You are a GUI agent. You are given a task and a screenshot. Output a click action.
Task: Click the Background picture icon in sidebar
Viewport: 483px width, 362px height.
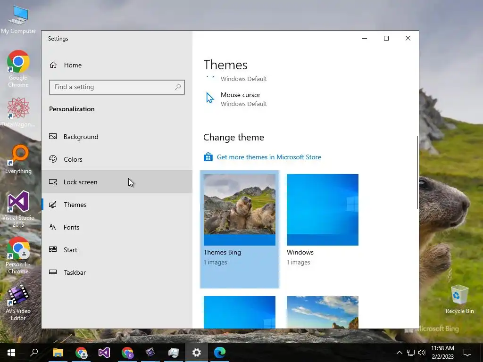(x=53, y=136)
